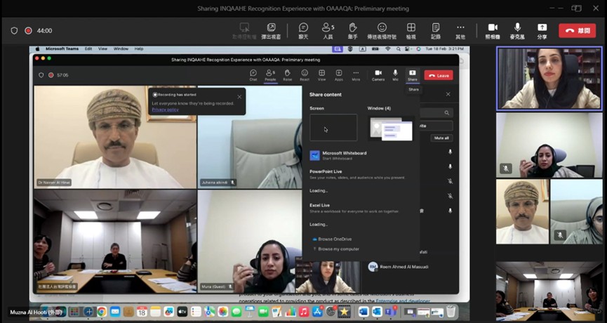This screenshot has width=607, height=323.
Task: Open the Trash in the Dock
Action: tap(451, 311)
